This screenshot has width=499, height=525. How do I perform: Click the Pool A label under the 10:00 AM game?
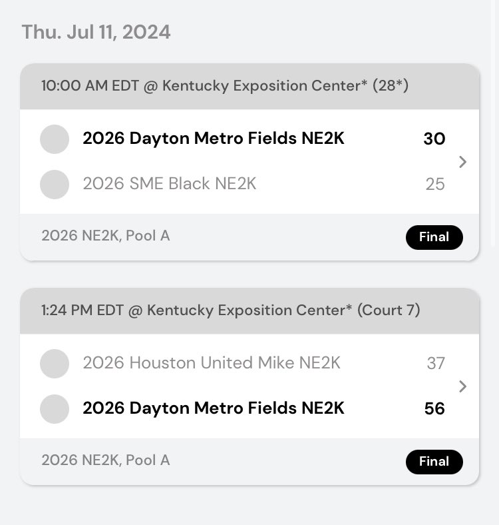(x=105, y=236)
